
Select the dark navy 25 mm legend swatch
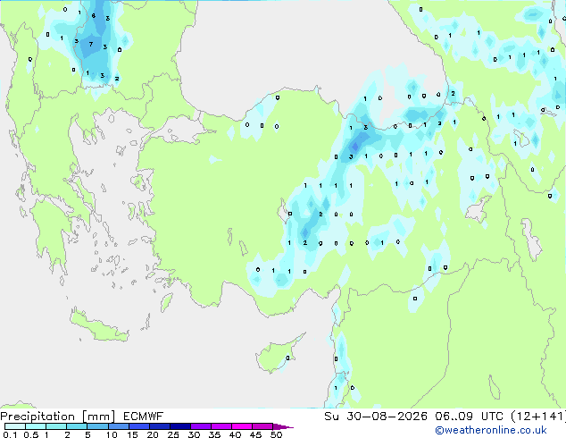coord(180,426)
